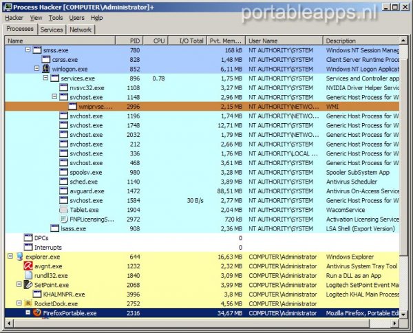Collapse the smss.exe tree node
This screenshot has width=413, height=333.
coord(28,50)
